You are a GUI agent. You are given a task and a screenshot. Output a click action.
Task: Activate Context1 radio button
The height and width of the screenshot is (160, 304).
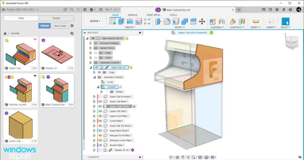[120, 87]
